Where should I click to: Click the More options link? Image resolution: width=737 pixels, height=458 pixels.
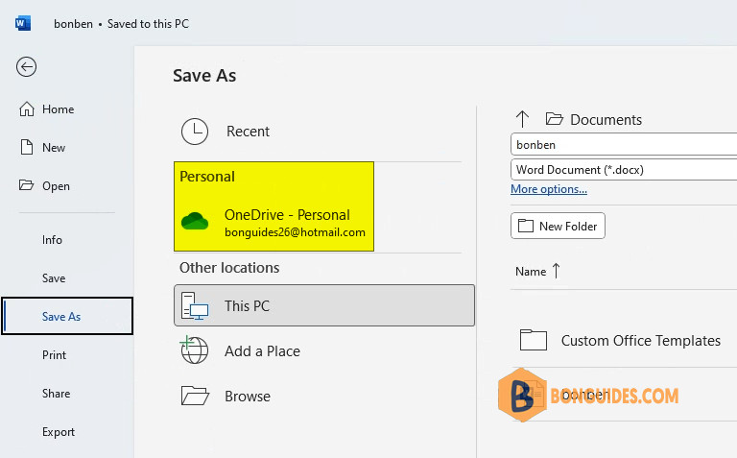coord(549,189)
